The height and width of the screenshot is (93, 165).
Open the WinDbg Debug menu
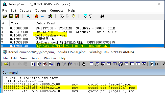(x=35, y=58)
